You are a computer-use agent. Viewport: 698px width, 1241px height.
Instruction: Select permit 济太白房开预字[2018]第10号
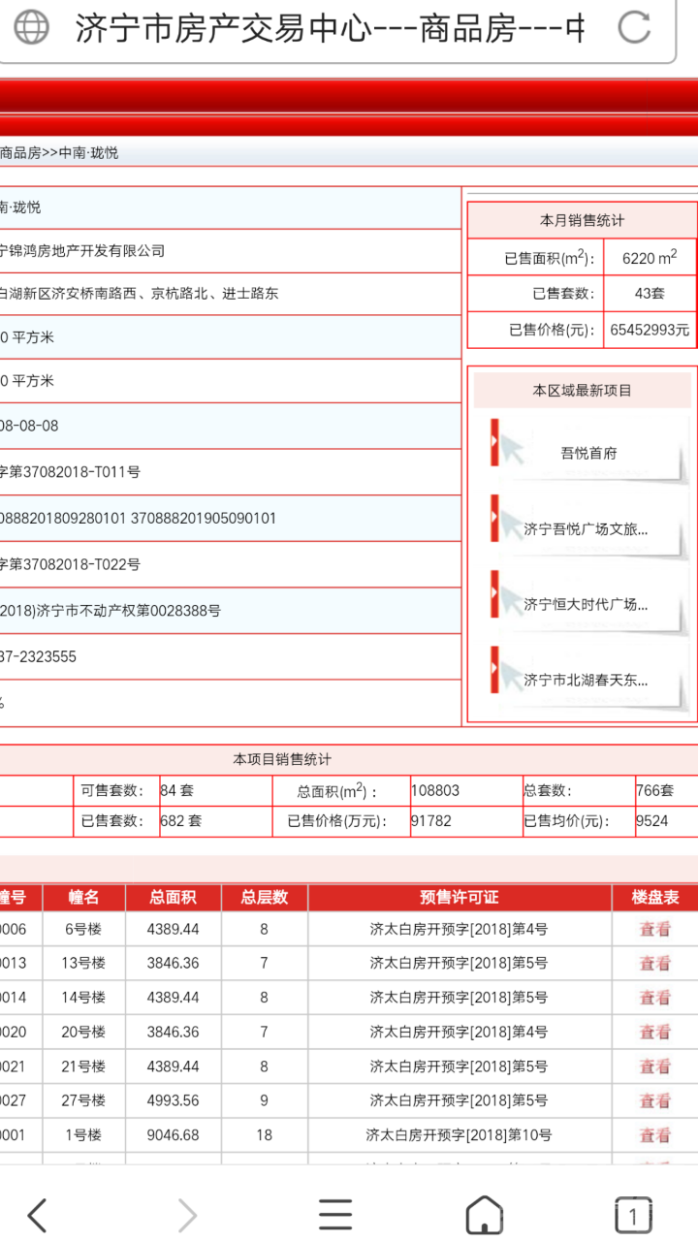point(460,1135)
